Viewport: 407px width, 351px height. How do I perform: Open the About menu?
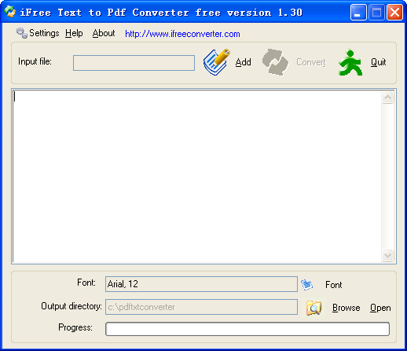104,33
